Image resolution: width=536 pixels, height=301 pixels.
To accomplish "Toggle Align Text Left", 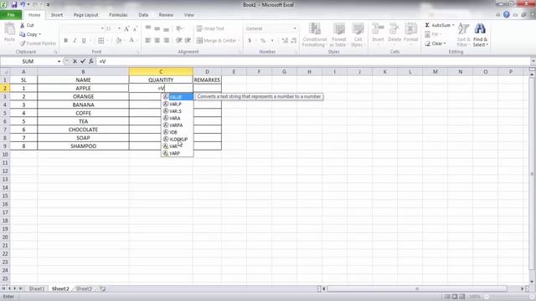I will pos(148,41).
